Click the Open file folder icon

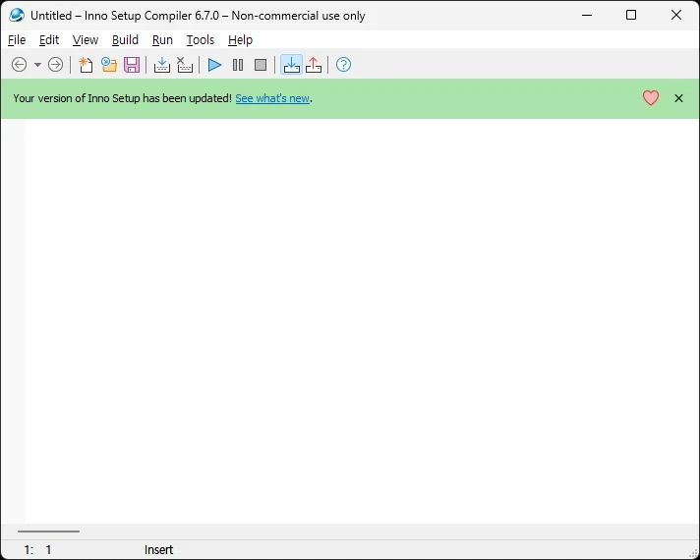pos(109,65)
